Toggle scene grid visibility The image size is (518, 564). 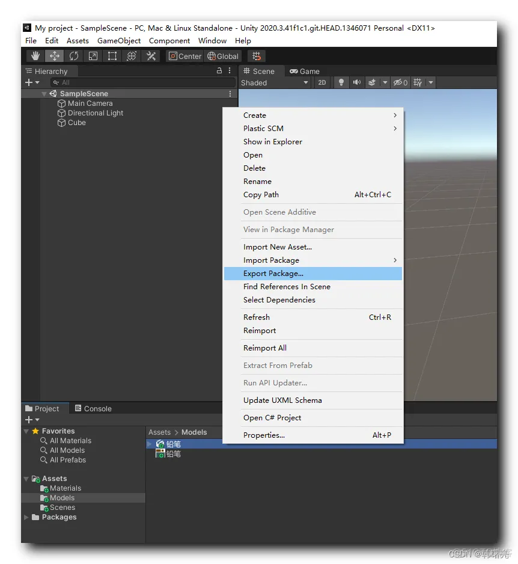click(418, 83)
